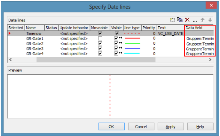This screenshot has width=220, height=136.
Task: Open Update behavior cell for Timenow
Action: (x=74, y=33)
